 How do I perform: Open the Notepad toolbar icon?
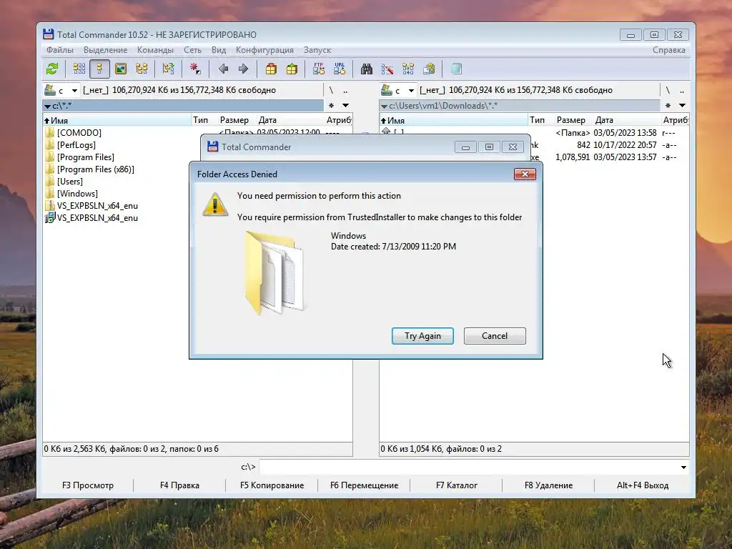pos(456,69)
